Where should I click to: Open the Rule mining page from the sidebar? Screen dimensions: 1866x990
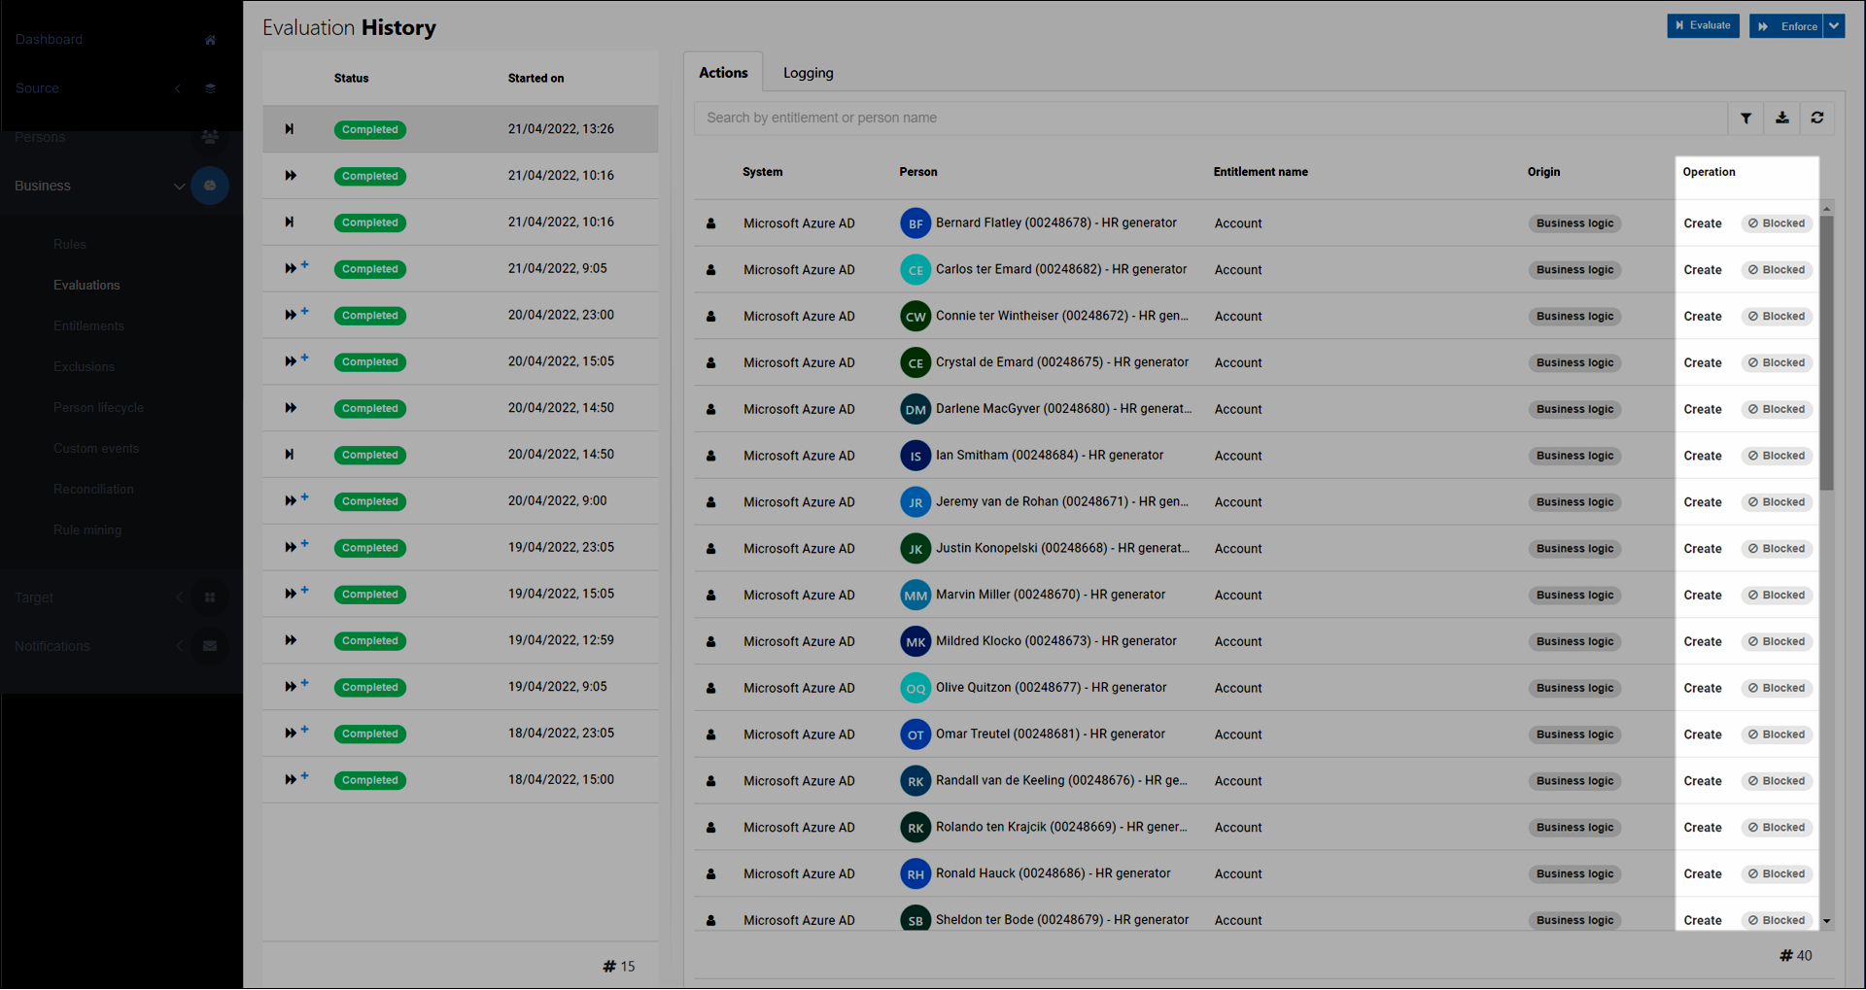pos(86,529)
